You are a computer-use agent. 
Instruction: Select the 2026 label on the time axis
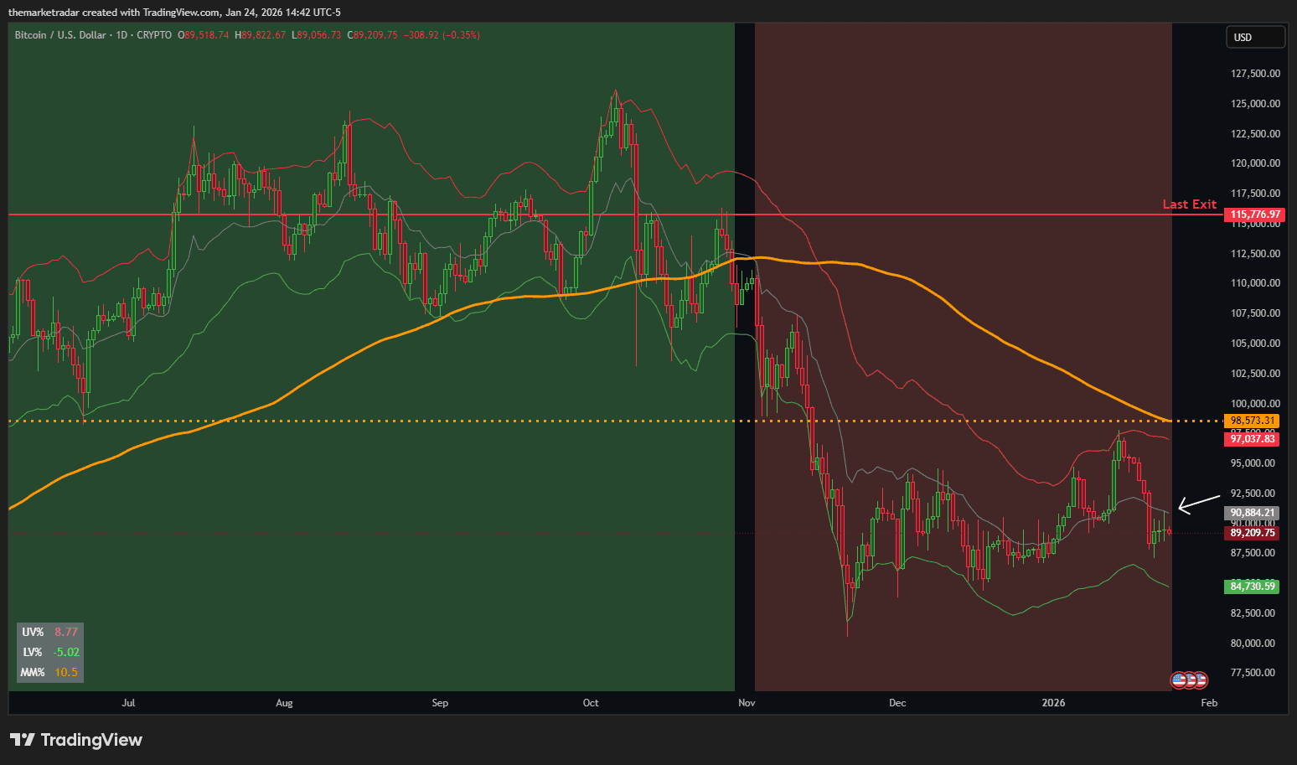1053,703
